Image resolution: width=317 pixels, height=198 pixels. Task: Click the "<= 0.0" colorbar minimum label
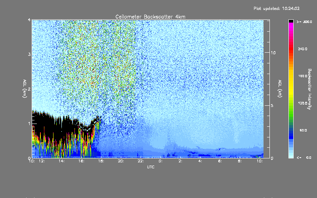tap(304, 158)
